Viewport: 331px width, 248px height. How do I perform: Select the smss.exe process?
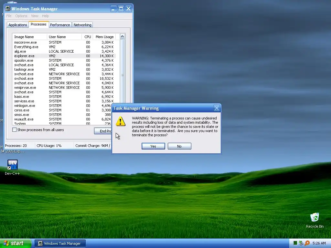coord(62,115)
